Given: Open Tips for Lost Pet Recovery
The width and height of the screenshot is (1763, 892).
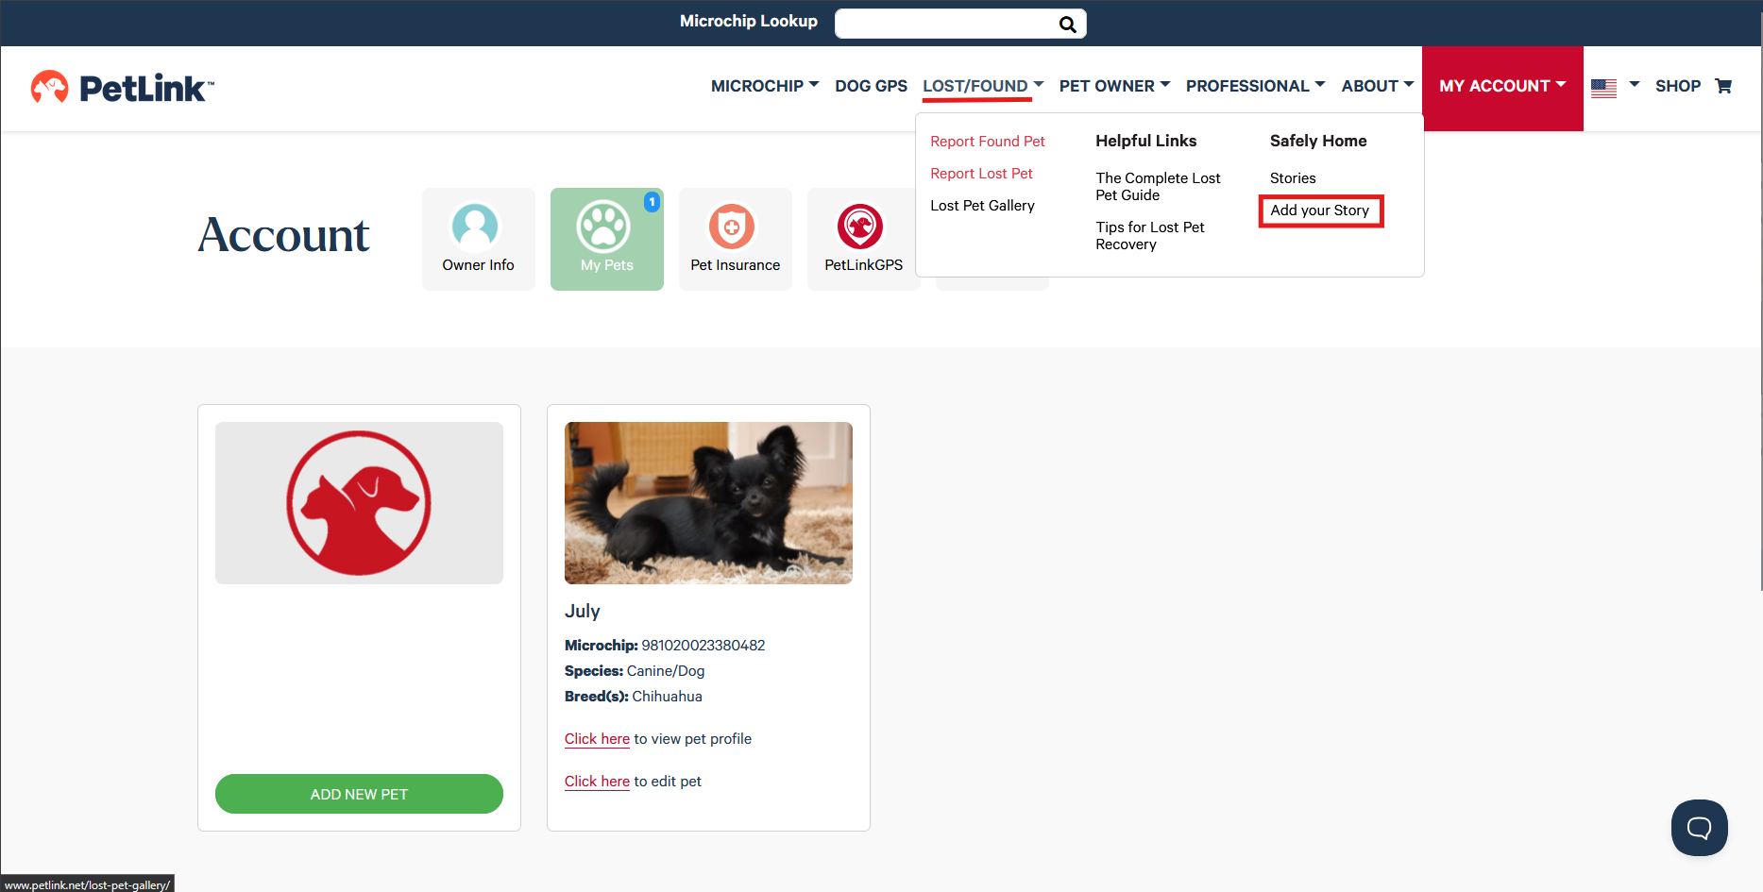Looking at the screenshot, I should pos(1150,236).
